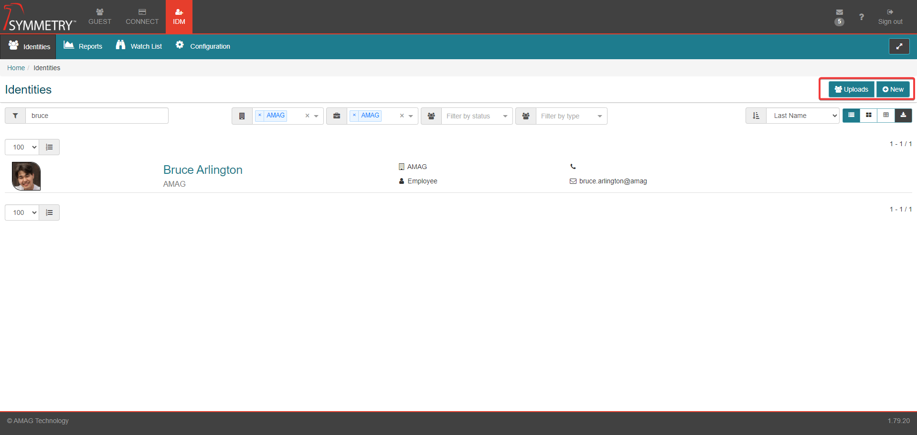Image resolution: width=917 pixels, height=435 pixels.
Task: Open the Reports menu
Action: (x=83, y=46)
